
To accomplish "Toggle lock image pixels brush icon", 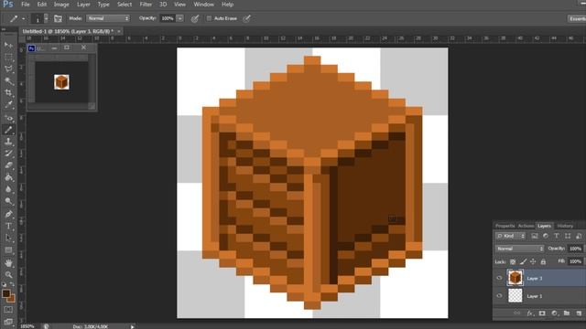I will [x=523, y=262].
